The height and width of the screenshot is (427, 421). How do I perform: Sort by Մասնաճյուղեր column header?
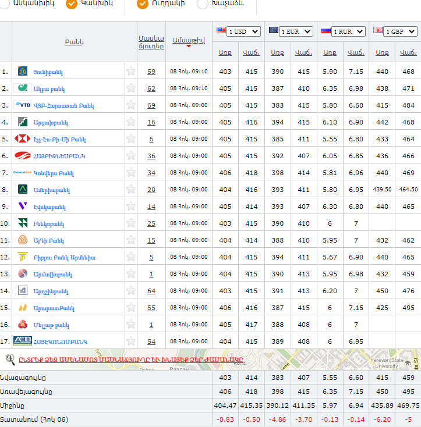click(151, 42)
